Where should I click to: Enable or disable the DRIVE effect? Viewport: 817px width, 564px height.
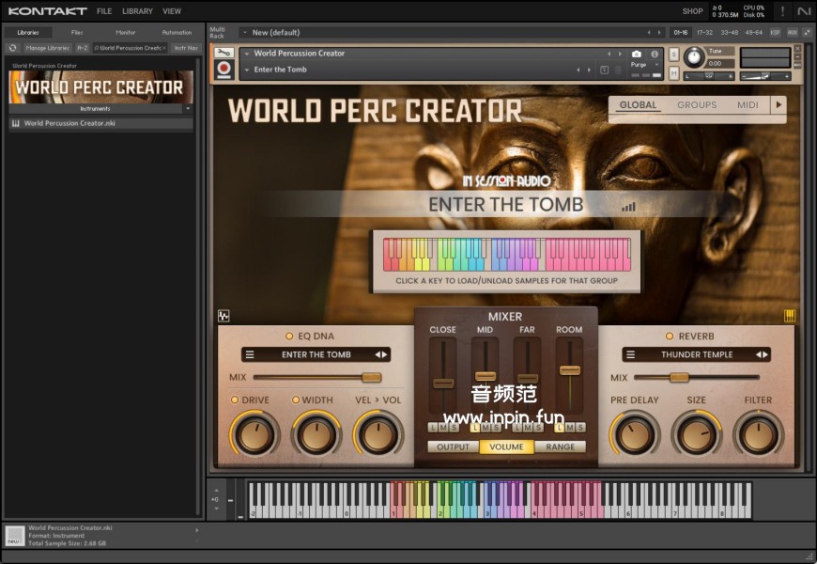(x=235, y=400)
